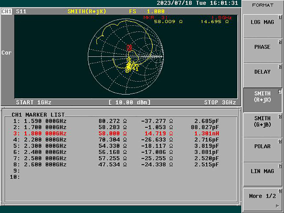Select active marker row 3 at 1.800 GHz

116,133
